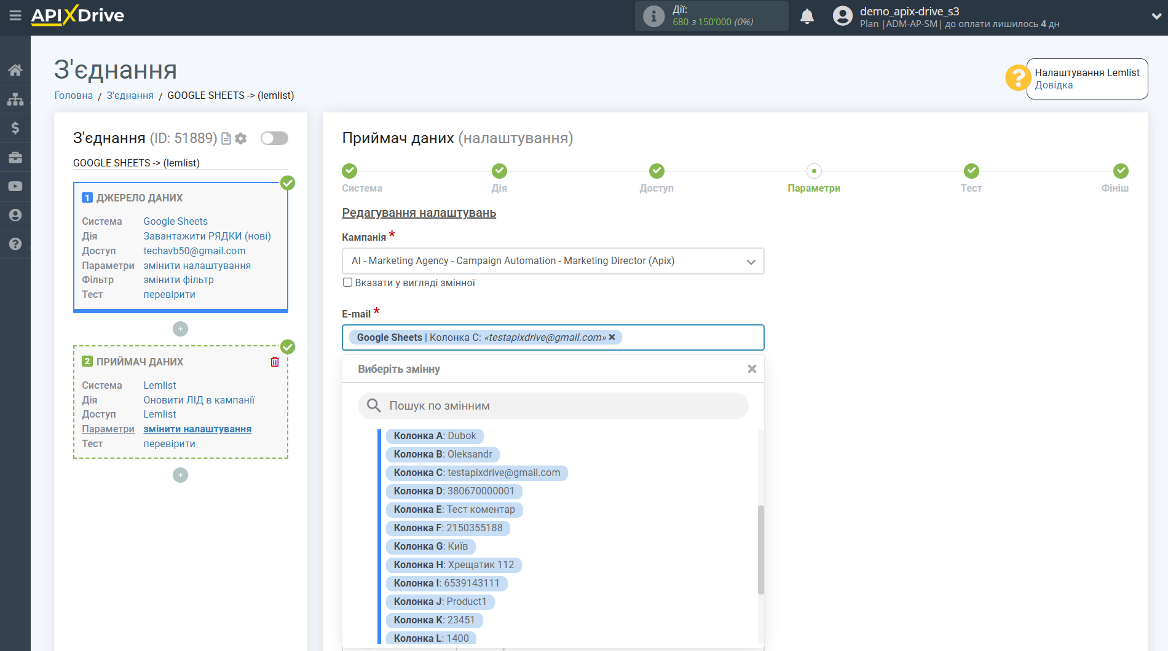Open the Lemlist system link

[160, 385]
